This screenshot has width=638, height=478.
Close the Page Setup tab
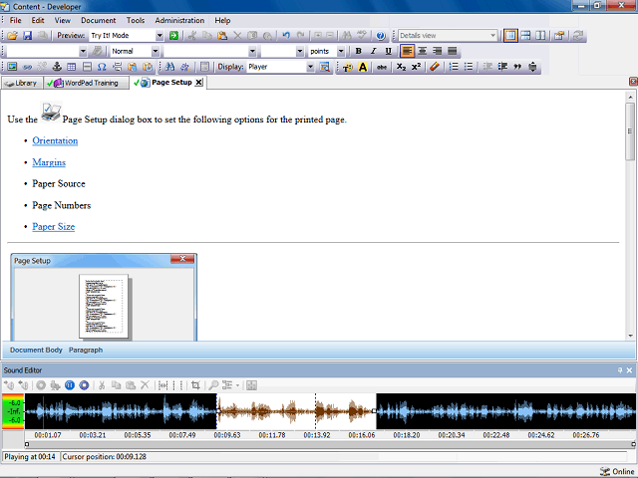198,82
